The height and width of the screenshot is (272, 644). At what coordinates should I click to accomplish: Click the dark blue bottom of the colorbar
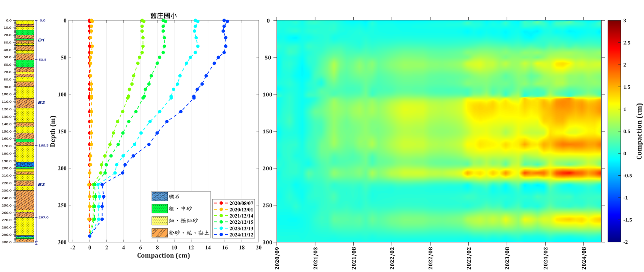614,240
